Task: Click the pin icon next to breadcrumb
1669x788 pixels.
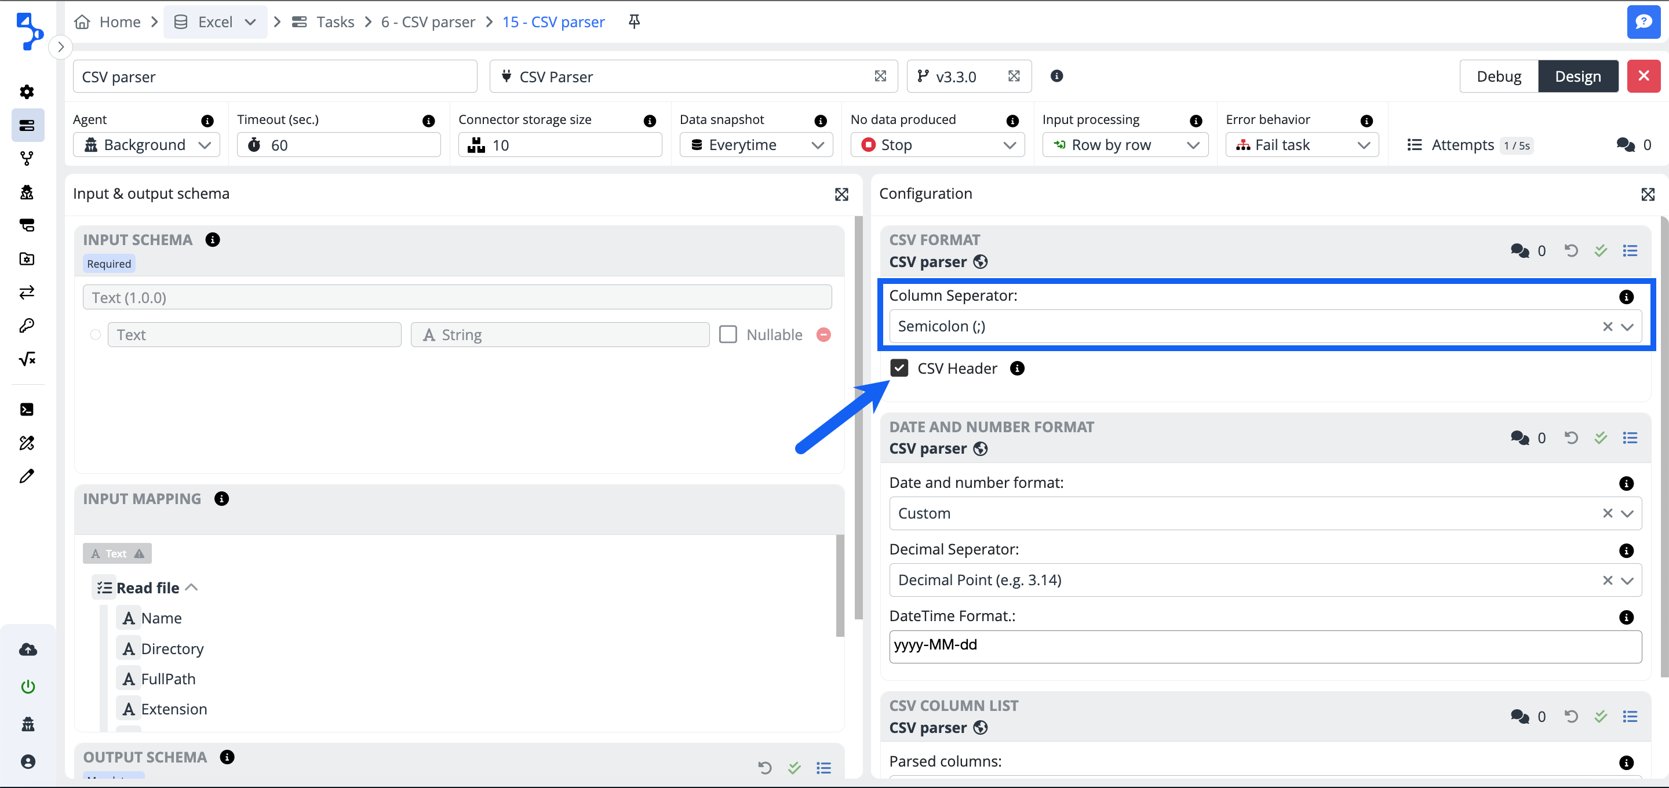Action: tap(635, 21)
